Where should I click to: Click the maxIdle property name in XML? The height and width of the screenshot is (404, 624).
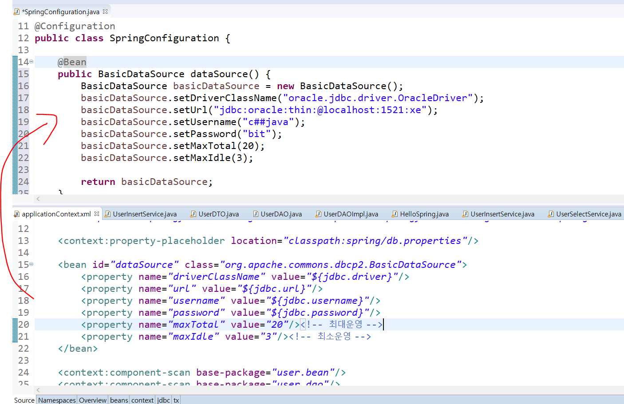[194, 337]
